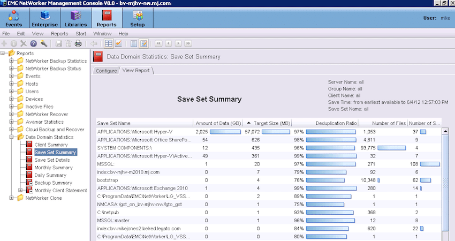Click the binoculars toolbar icon
This screenshot has height=241, width=455.
(x=68, y=43)
